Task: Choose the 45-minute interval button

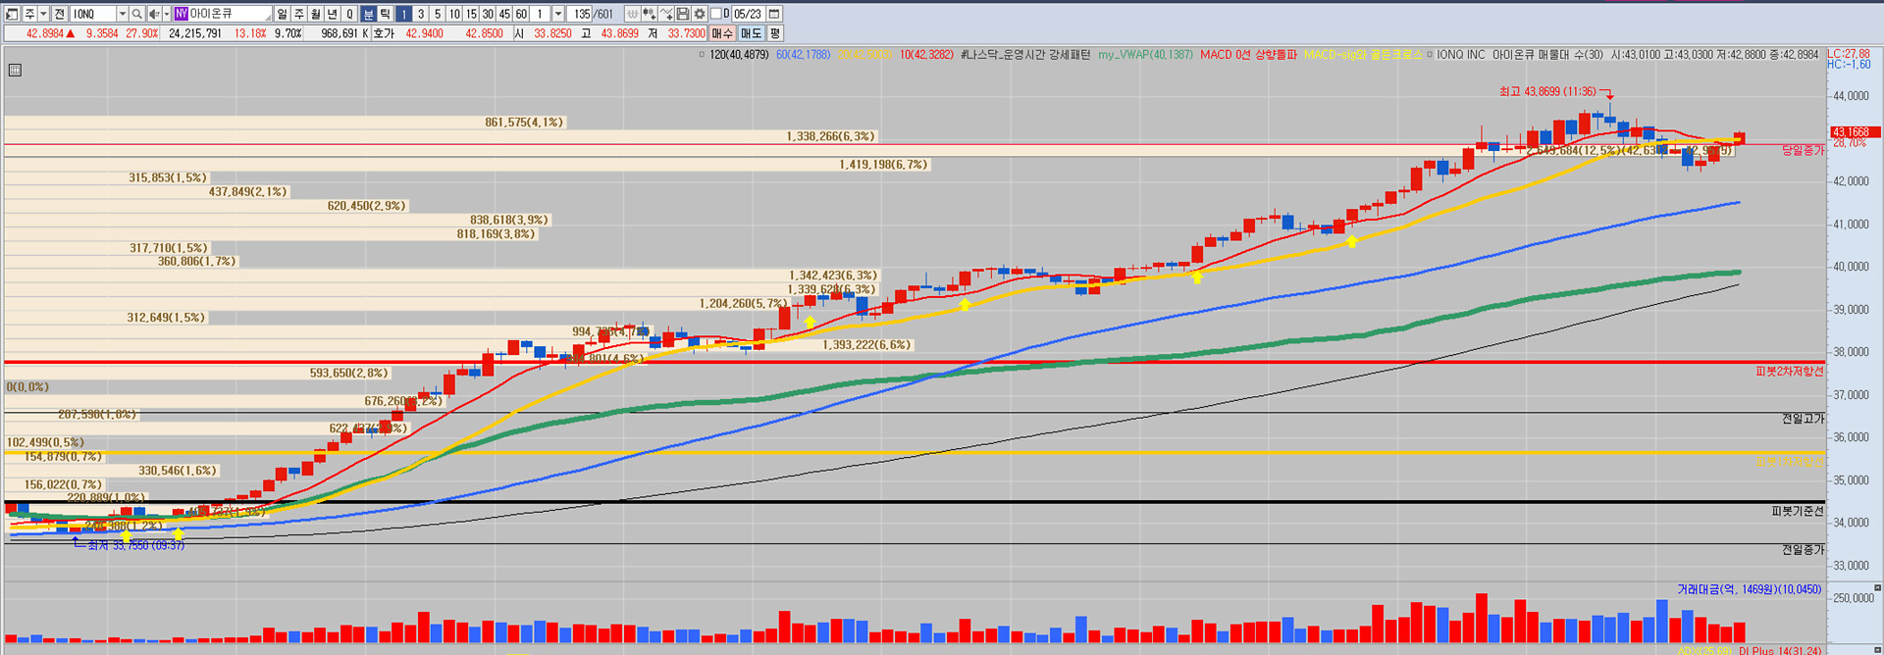Action: tap(504, 14)
